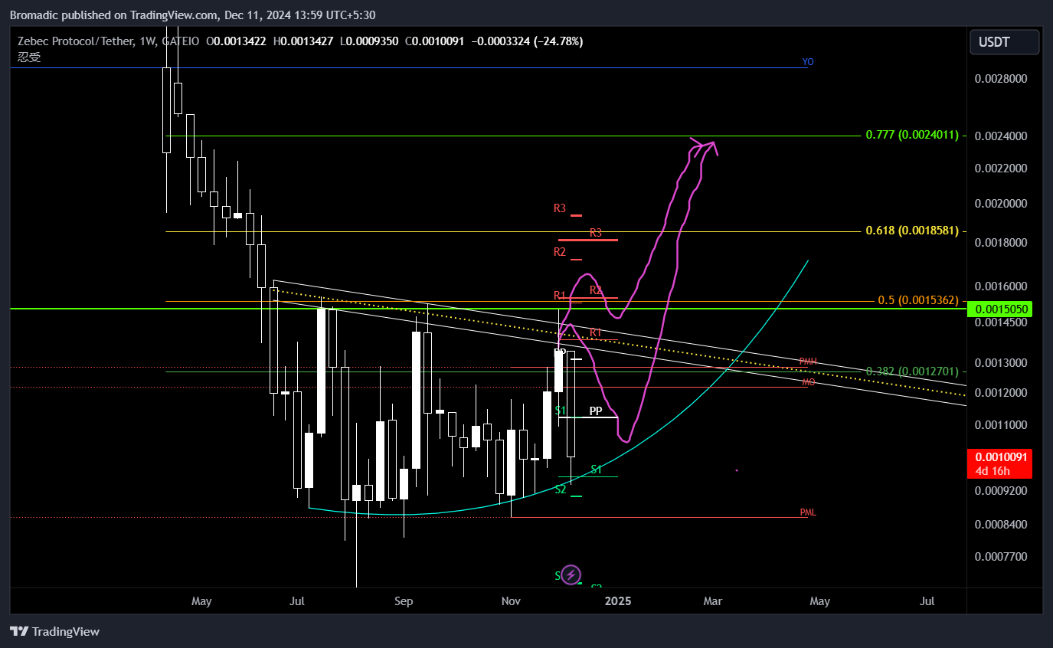Click the 0.0009200 price axis tick
The height and width of the screenshot is (648, 1053).
[1000, 490]
